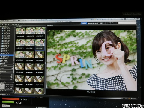Viewport: 144px width, 108px height.
Task: Open the ヘルプ menu
Action: point(50,20)
